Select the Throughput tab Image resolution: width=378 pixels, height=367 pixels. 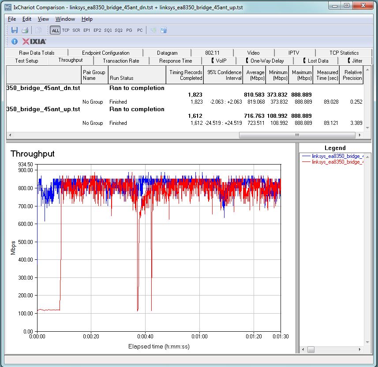pos(71,60)
